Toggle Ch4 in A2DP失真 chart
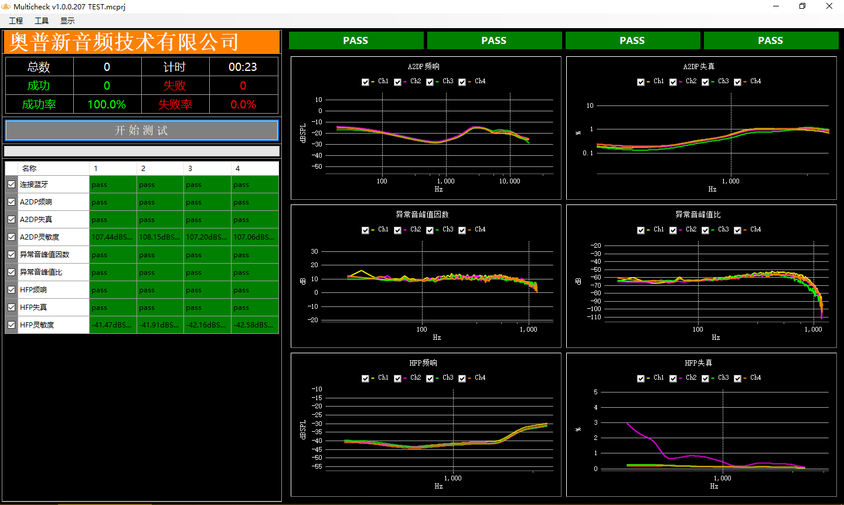 tap(737, 82)
